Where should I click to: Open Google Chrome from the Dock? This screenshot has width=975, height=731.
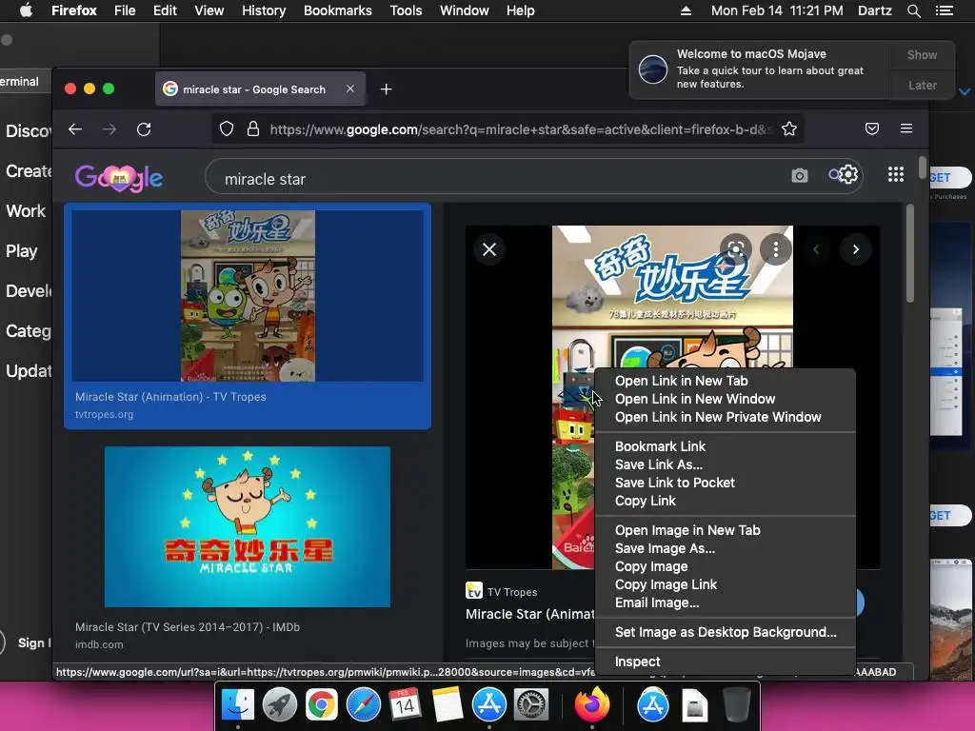pyautogui.click(x=321, y=705)
